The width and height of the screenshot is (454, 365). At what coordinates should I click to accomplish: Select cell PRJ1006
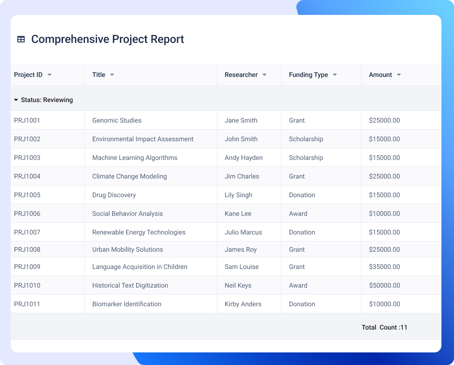pos(27,213)
